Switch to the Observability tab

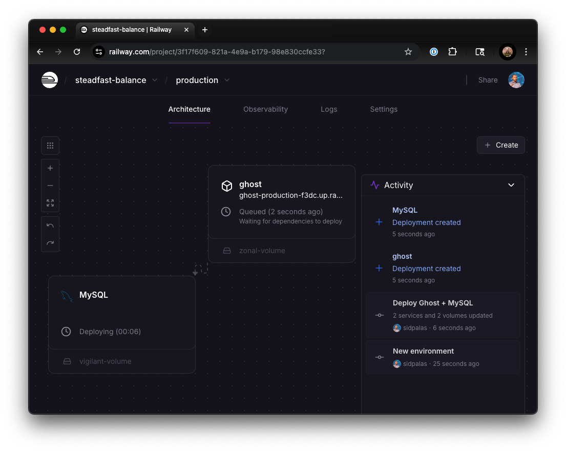(266, 109)
